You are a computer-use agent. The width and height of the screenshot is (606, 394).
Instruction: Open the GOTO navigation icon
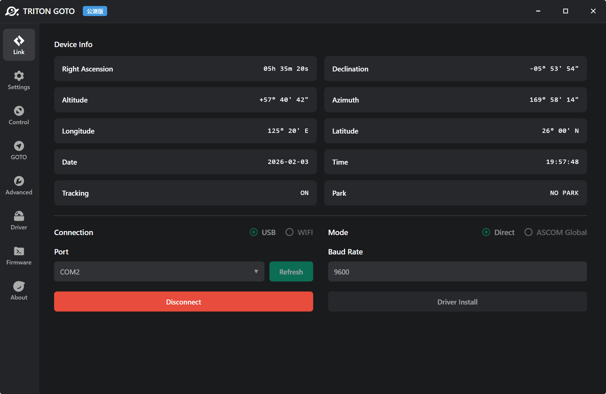click(x=19, y=146)
